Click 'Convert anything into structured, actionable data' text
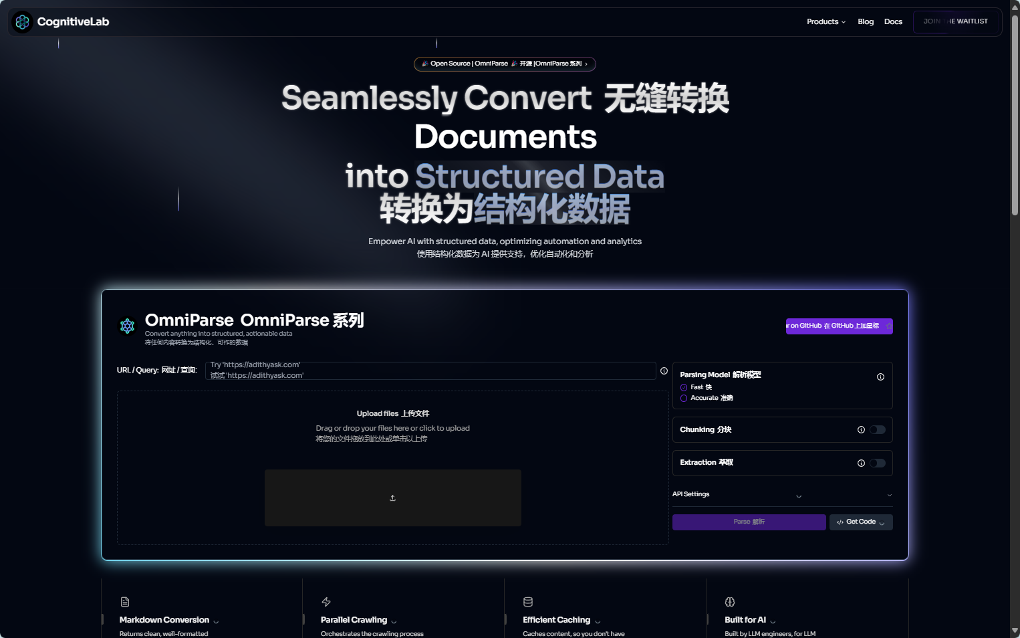 tap(219, 334)
